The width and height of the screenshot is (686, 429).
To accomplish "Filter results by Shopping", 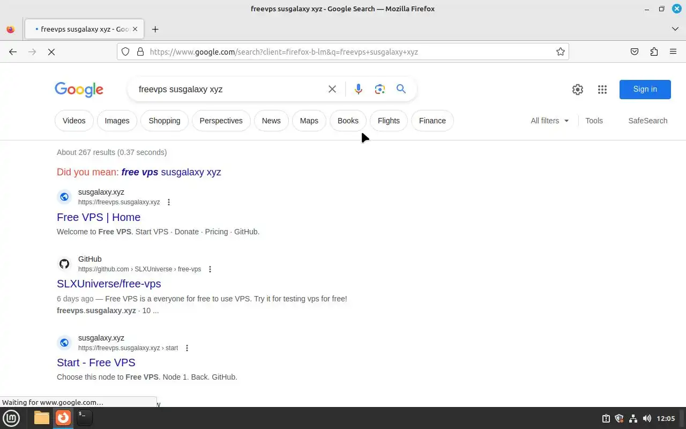I will (165, 121).
